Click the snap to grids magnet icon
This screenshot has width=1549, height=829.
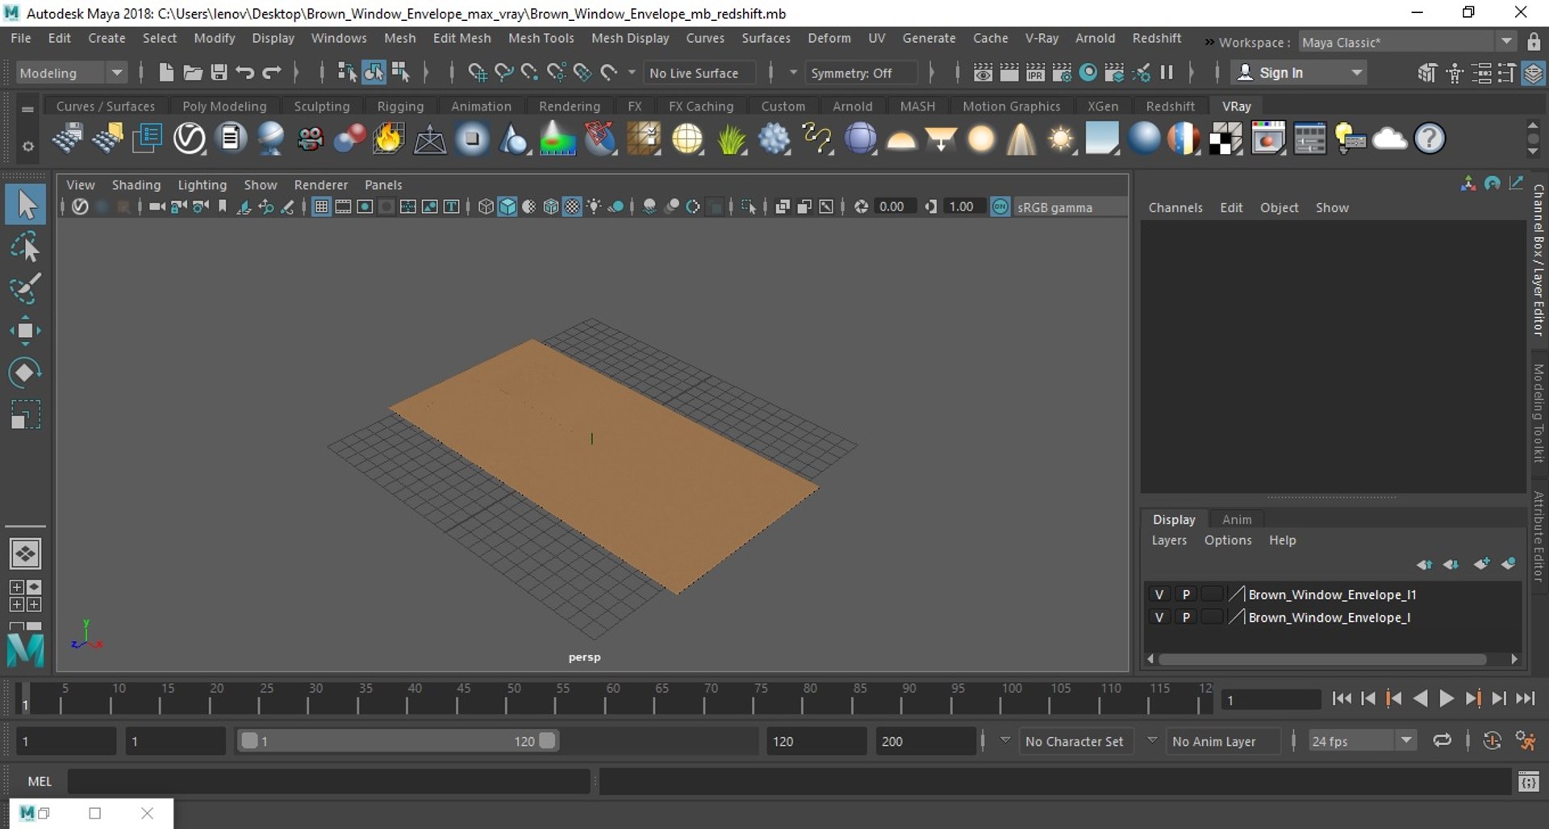(x=477, y=73)
